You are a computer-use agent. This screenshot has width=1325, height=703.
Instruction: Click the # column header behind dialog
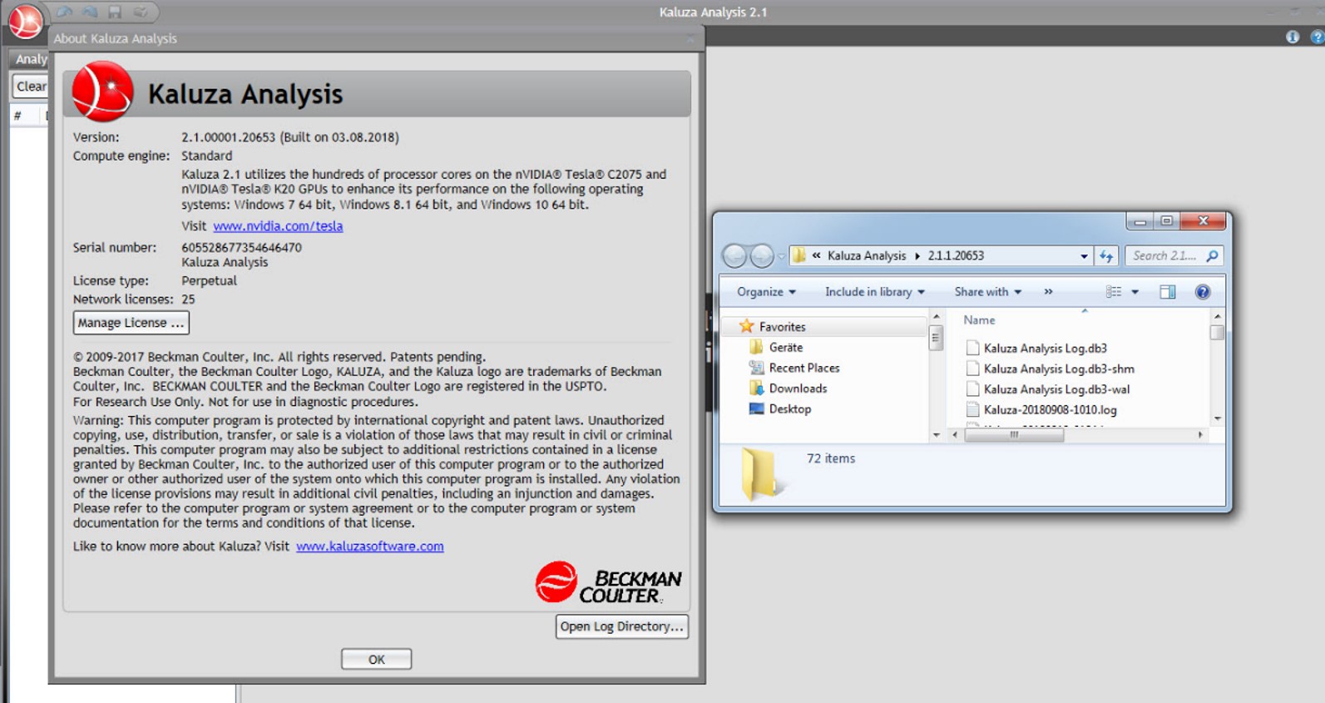(17, 116)
